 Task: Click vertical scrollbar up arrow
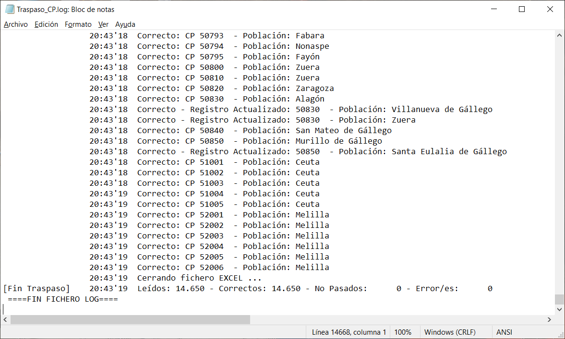559,35
